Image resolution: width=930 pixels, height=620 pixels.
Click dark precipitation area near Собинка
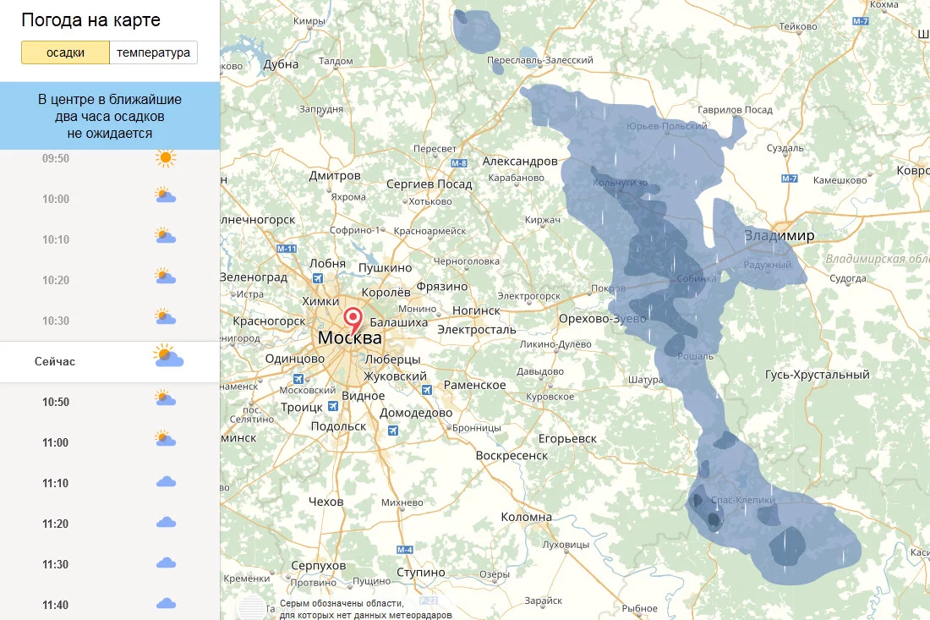pyautogui.click(x=659, y=255)
